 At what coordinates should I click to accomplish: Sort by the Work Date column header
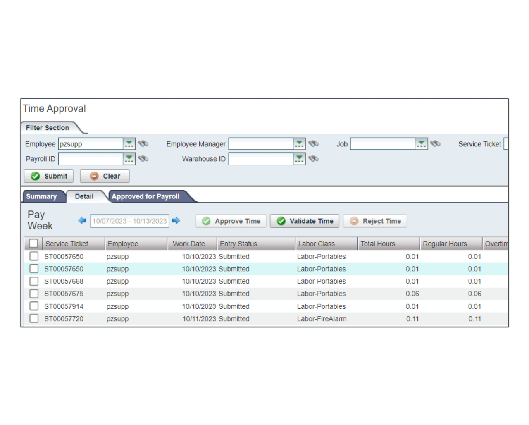pos(189,244)
